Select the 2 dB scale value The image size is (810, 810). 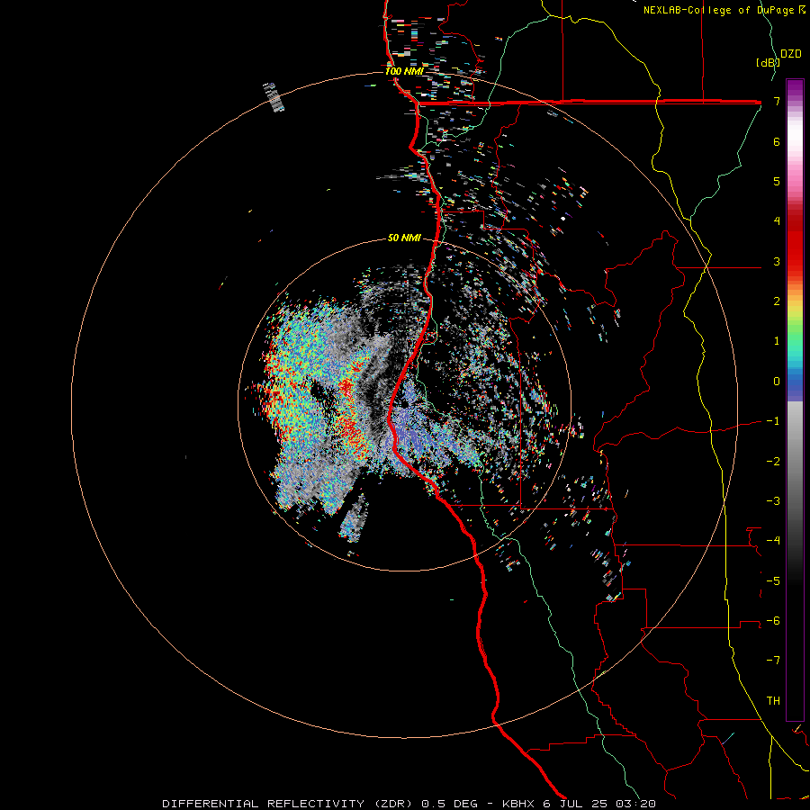coord(777,301)
